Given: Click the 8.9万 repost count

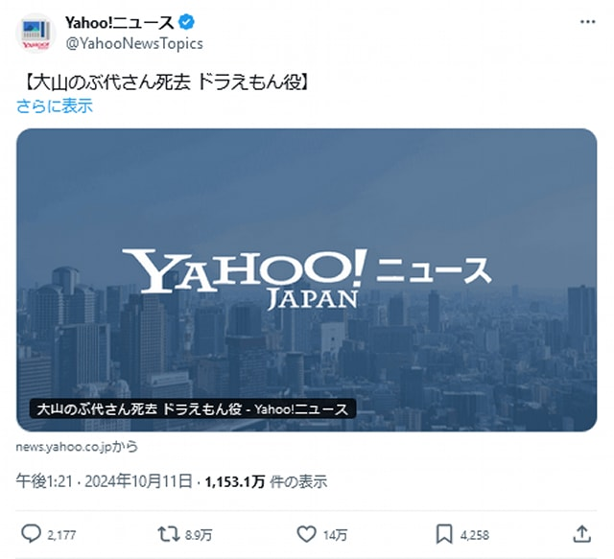Looking at the screenshot, I should pos(199,535).
